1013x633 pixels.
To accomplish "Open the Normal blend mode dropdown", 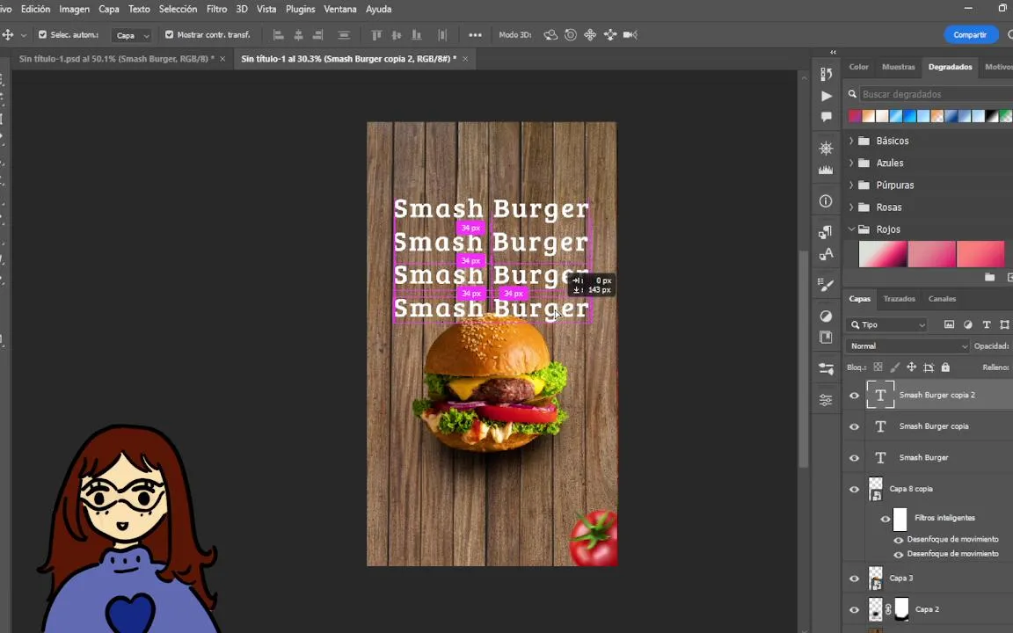I will coord(907,346).
